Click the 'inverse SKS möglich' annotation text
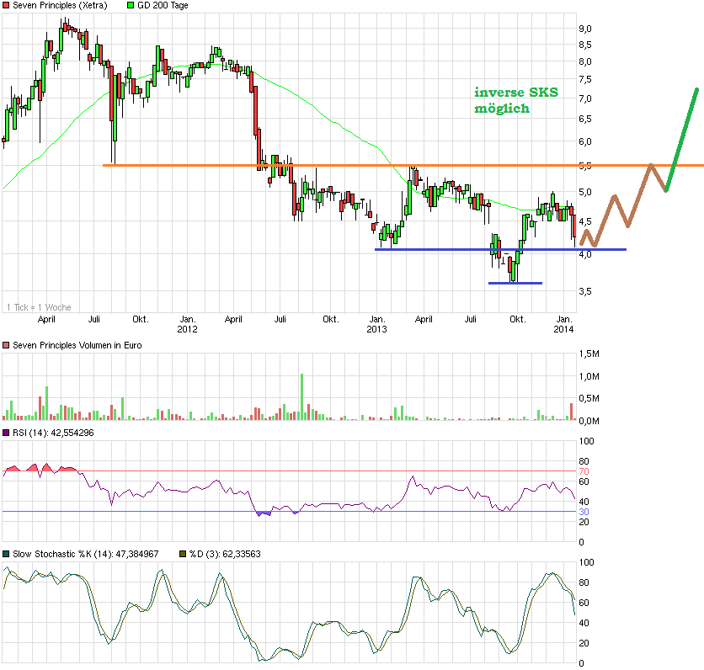 pos(516,100)
